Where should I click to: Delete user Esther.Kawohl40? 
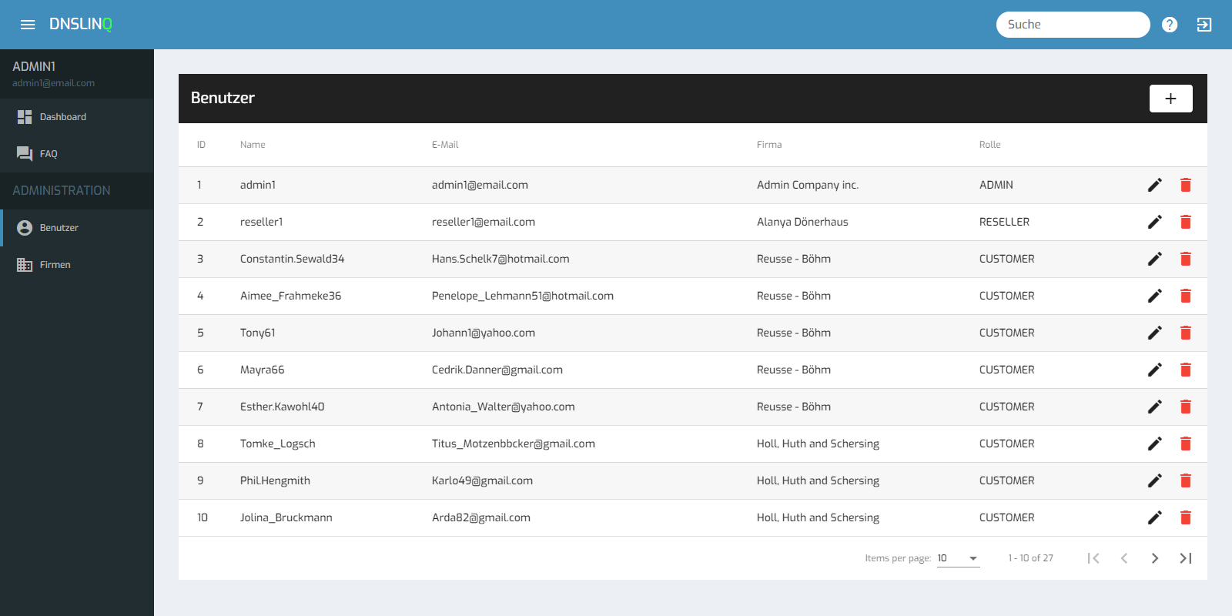(1186, 407)
